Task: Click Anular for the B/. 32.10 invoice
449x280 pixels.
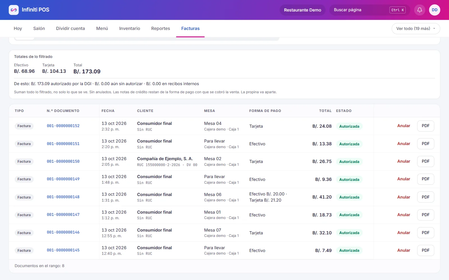Action: coord(404,233)
